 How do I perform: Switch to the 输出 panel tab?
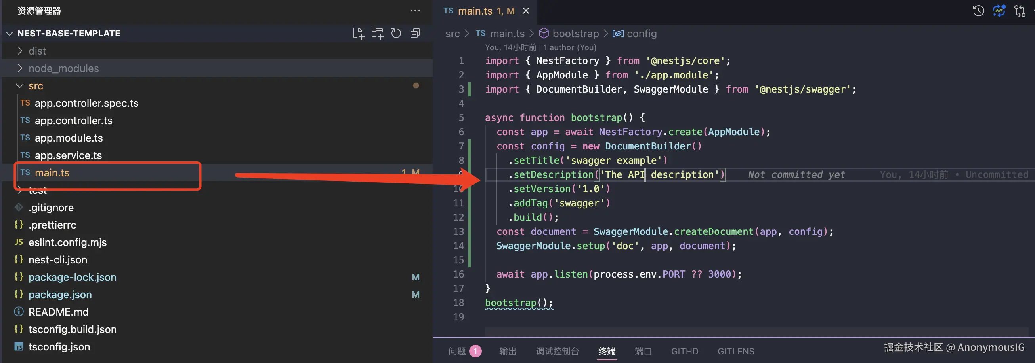point(508,351)
